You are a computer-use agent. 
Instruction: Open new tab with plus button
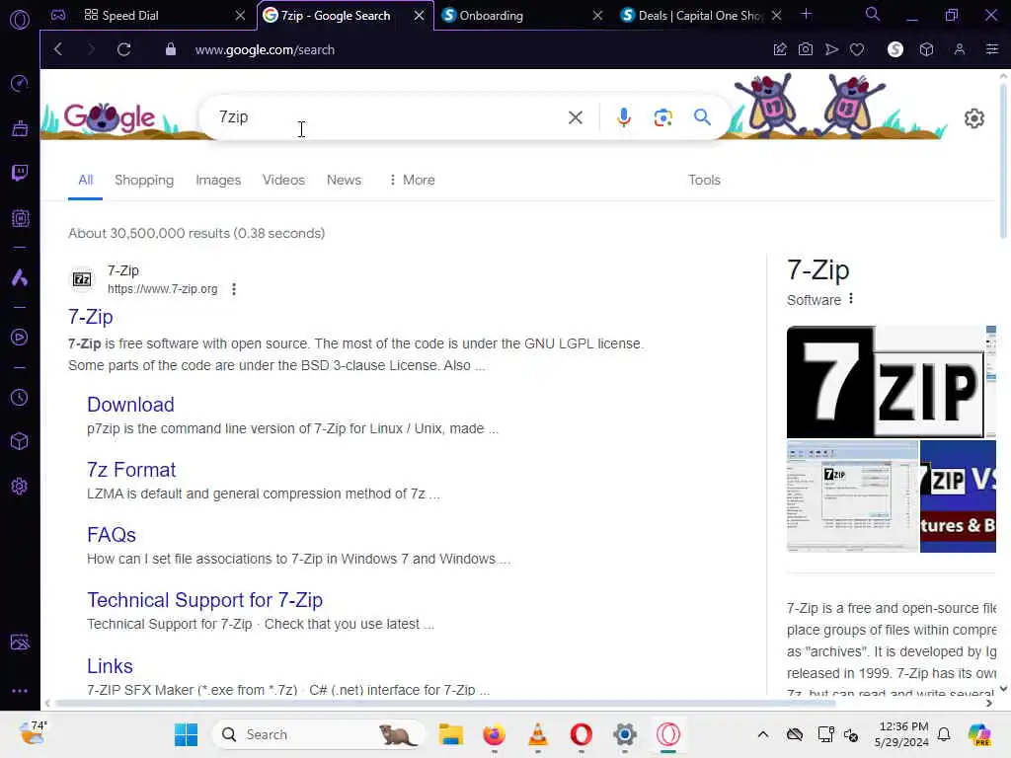806,14
